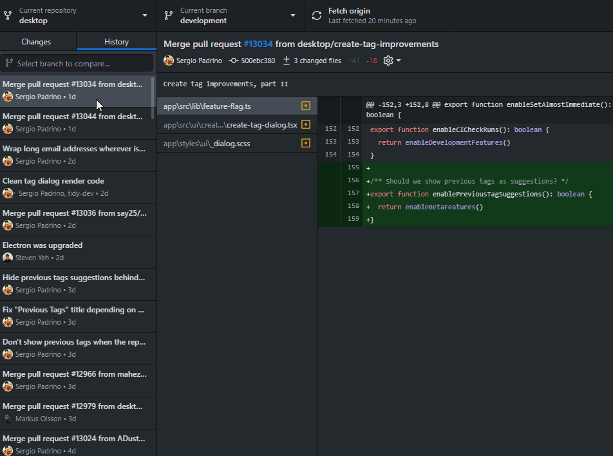Select the Merge pull request #13036 commit
The height and width of the screenshot is (456, 613).
tap(78, 220)
